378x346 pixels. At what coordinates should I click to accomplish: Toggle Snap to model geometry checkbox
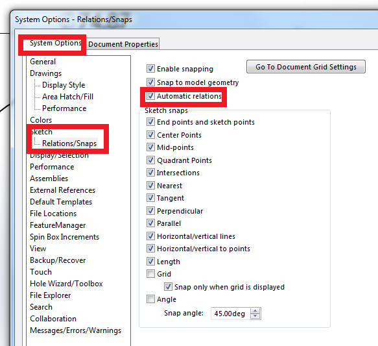(x=150, y=82)
